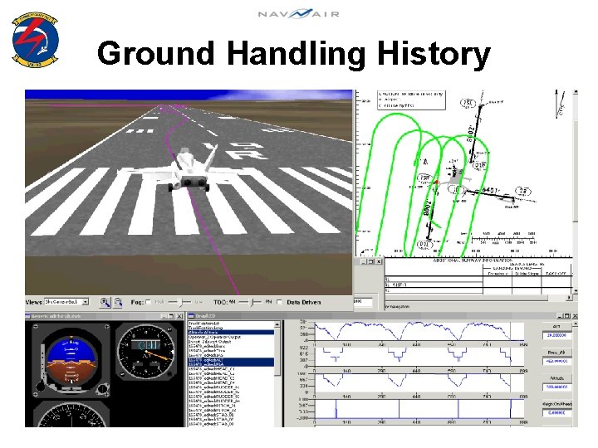Click the top altitude strip chart
This screenshot has width=598, height=448.
[x=419, y=331]
